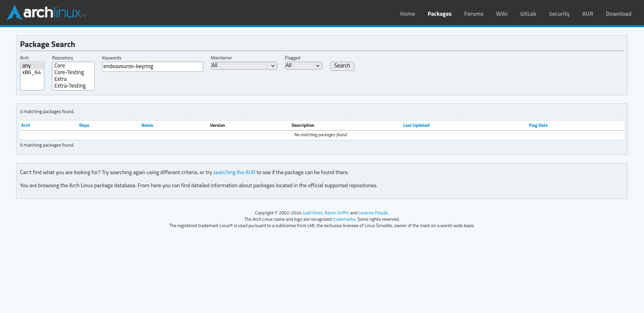Screen dimensions: 644x313
Task: Select 'any' in the Arch list
Action: tap(32, 66)
